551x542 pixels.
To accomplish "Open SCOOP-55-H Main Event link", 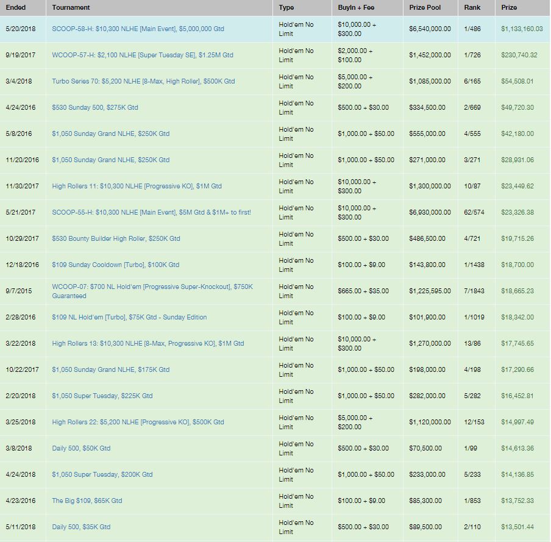I will click(x=151, y=212).
